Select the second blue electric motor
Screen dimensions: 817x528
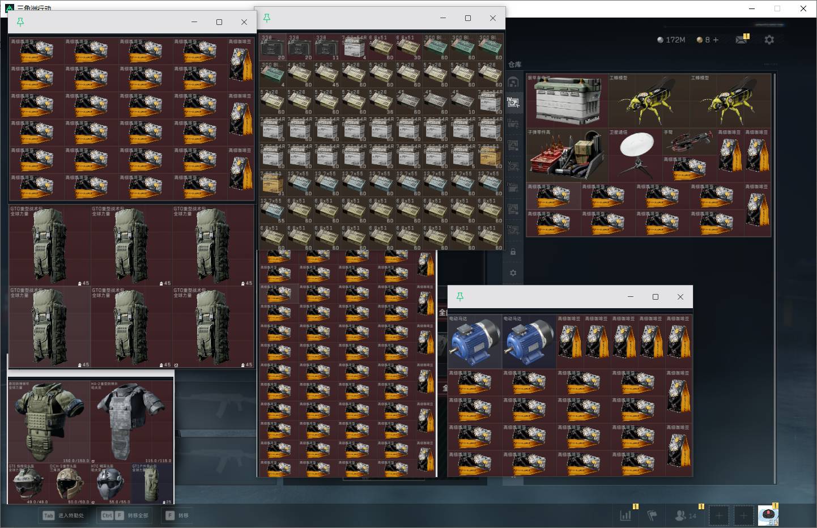[529, 342]
